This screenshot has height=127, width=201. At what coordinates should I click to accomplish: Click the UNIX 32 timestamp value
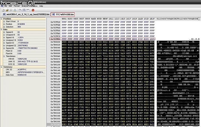28,62
